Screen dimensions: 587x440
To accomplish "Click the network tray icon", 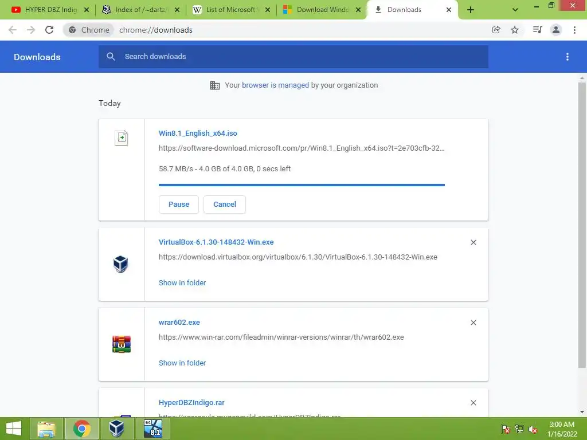I will (x=519, y=429).
